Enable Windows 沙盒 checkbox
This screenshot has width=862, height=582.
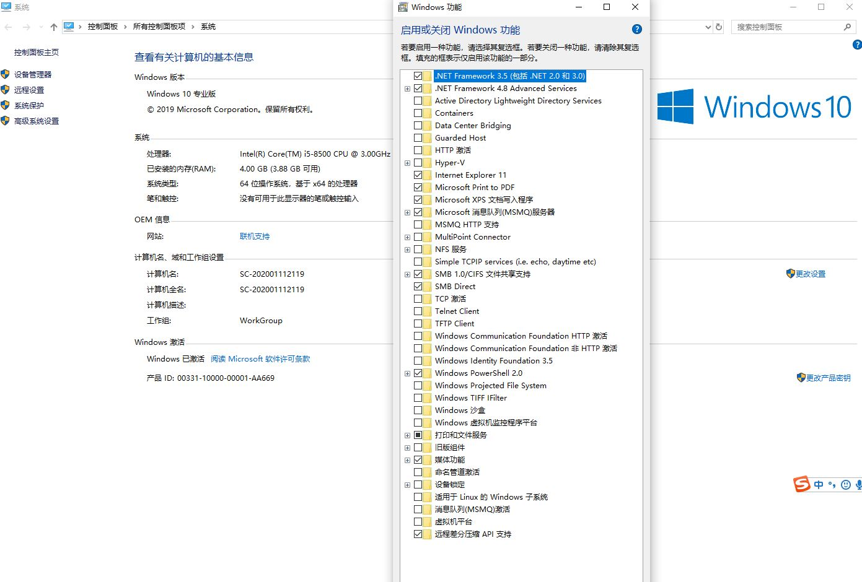tap(418, 410)
